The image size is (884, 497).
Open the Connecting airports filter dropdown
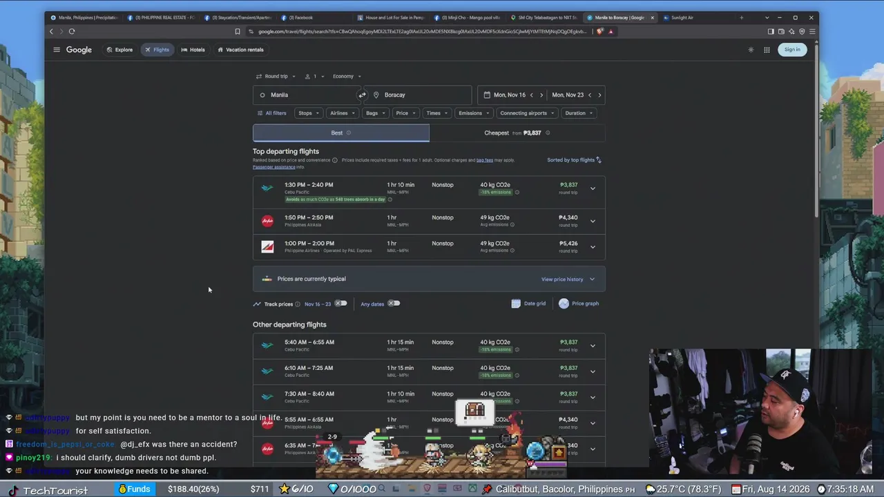click(x=527, y=113)
